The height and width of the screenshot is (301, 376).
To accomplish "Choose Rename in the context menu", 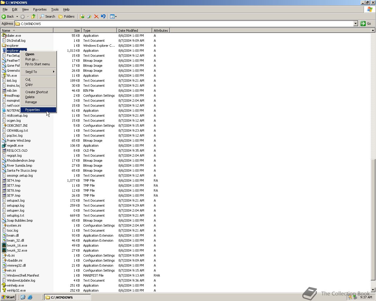I will 38,102.
